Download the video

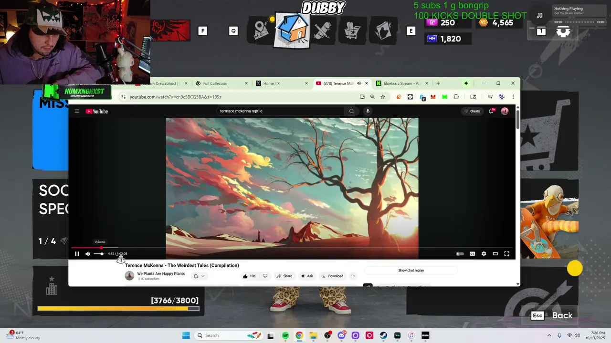333,276
